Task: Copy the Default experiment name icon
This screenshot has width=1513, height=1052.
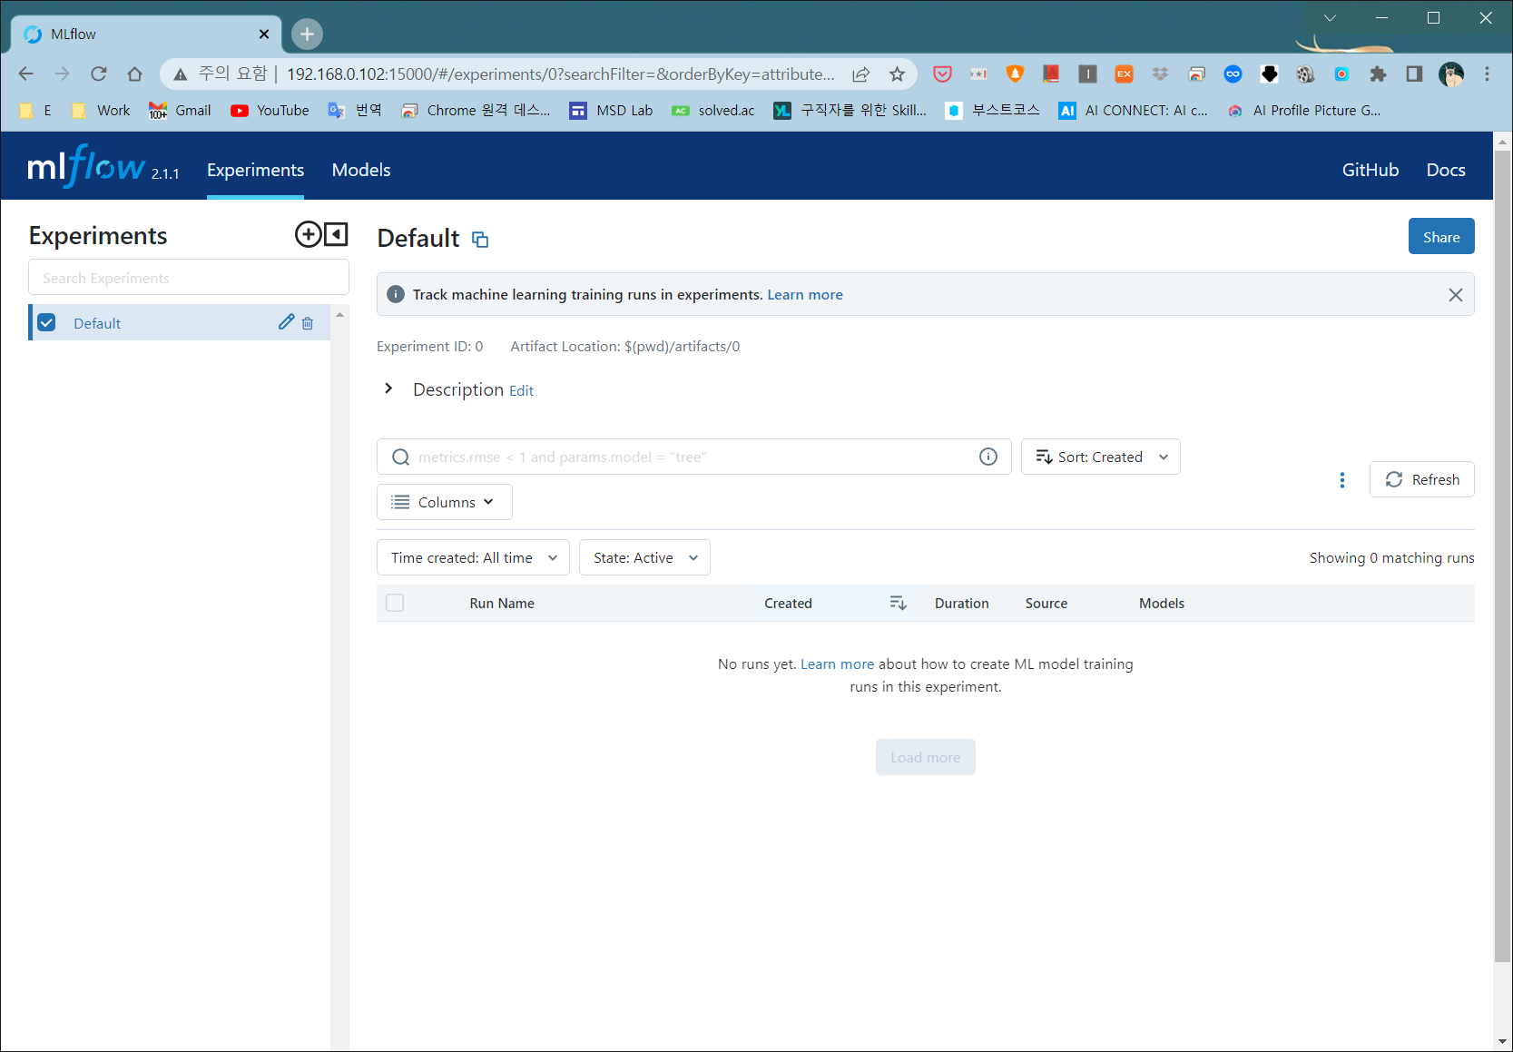Action: [480, 240]
